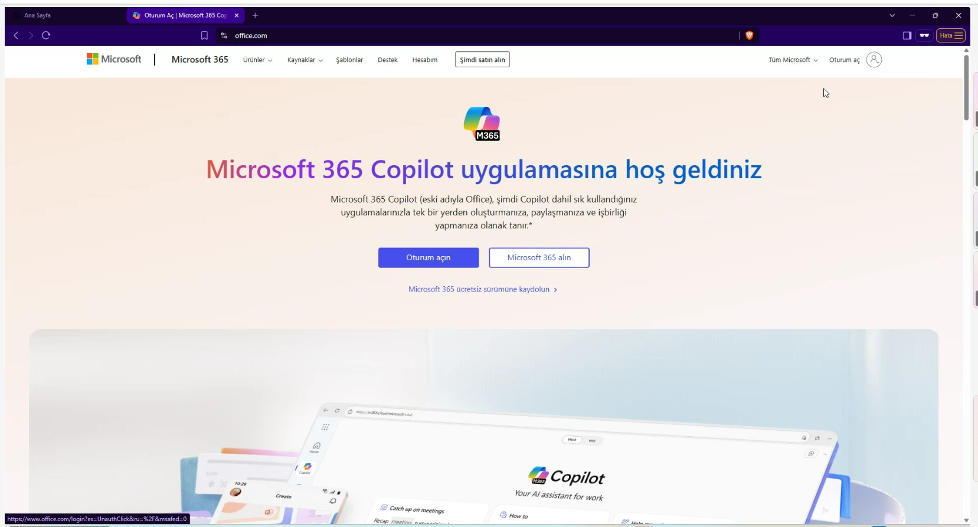The image size is (978, 527).
Task: Go to the Şablonlar menu item
Action: coord(349,60)
